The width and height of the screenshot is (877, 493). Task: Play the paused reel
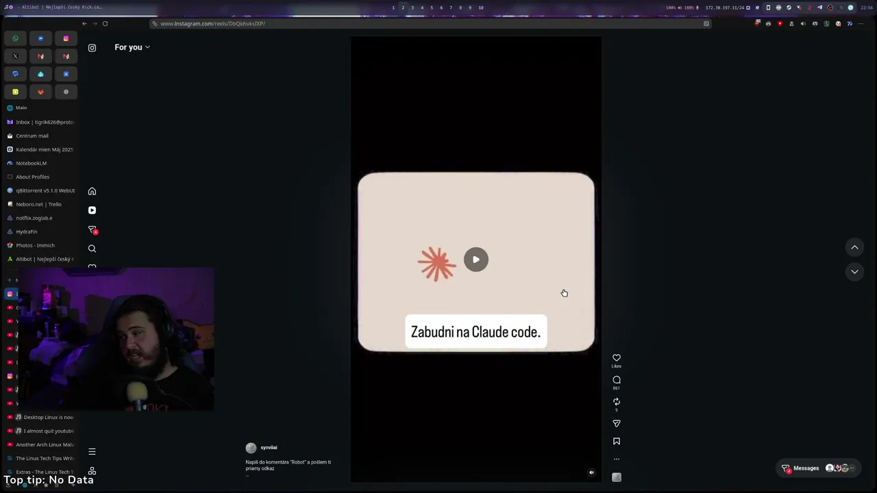click(x=476, y=260)
